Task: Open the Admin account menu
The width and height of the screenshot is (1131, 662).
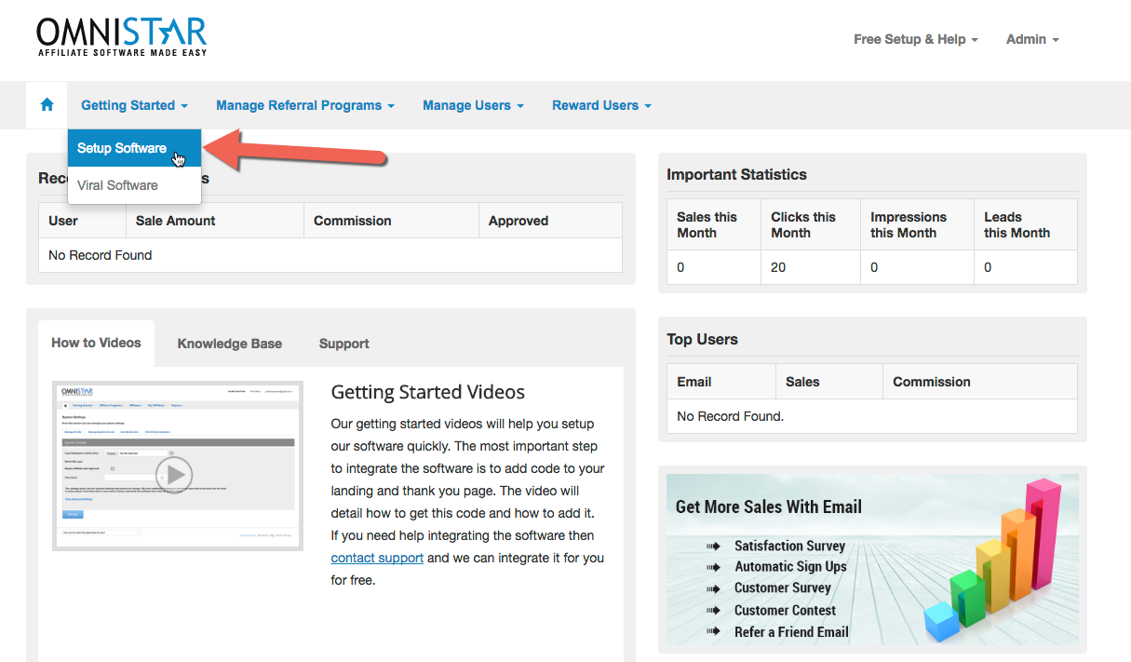Action: pyautogui.click(x=1032, y=39)
